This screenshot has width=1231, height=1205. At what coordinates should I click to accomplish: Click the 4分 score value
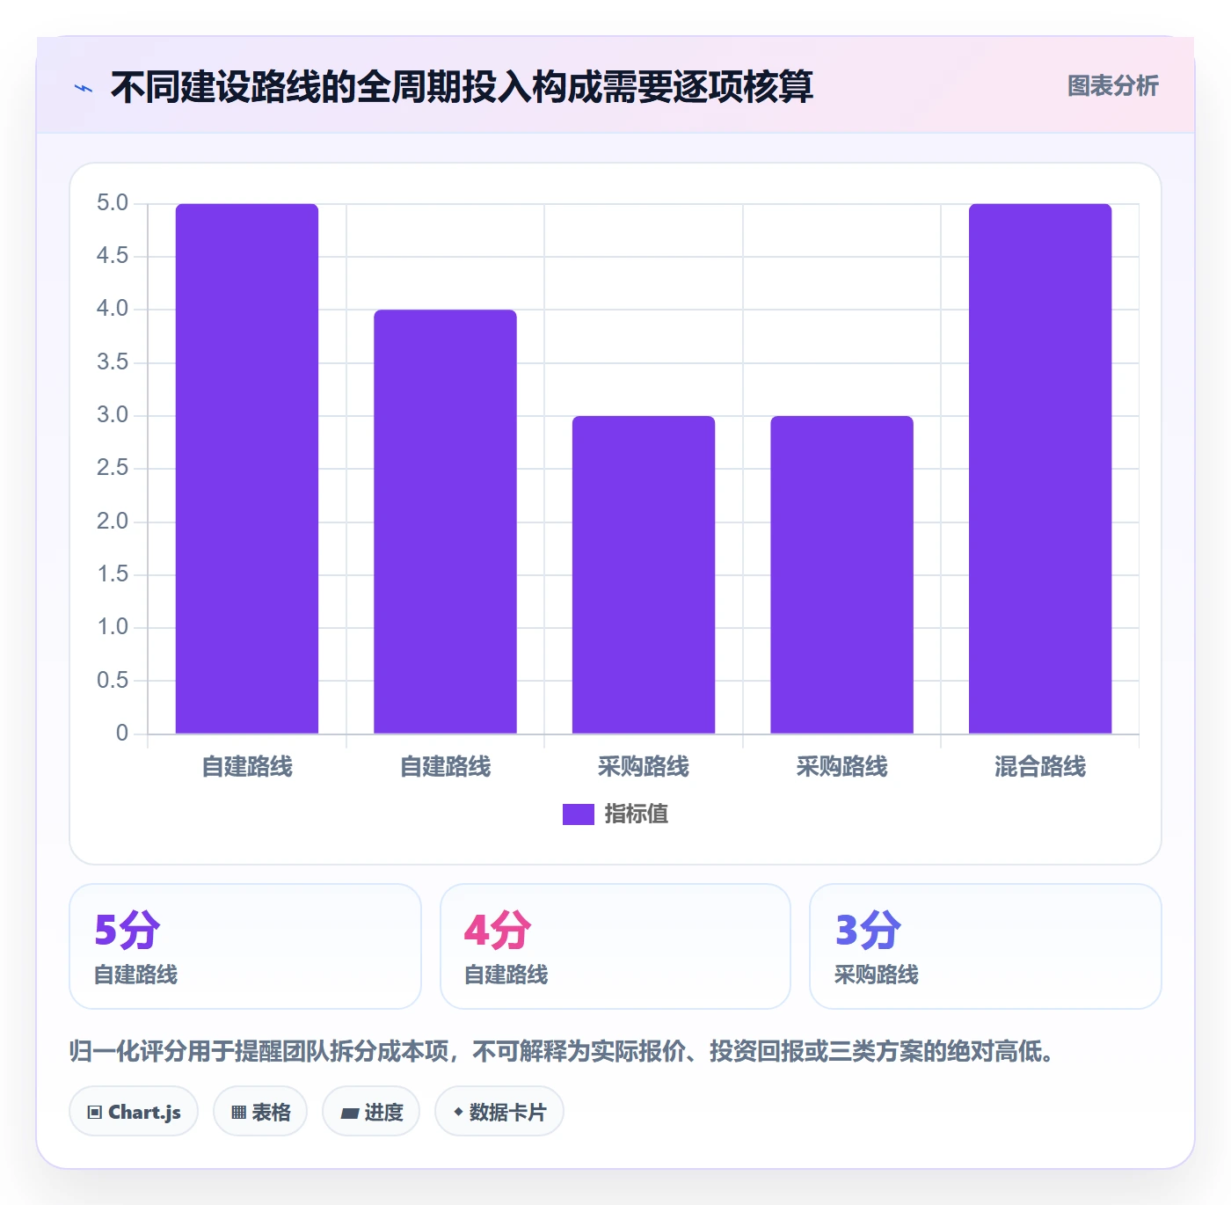click(x=498, y=930)
